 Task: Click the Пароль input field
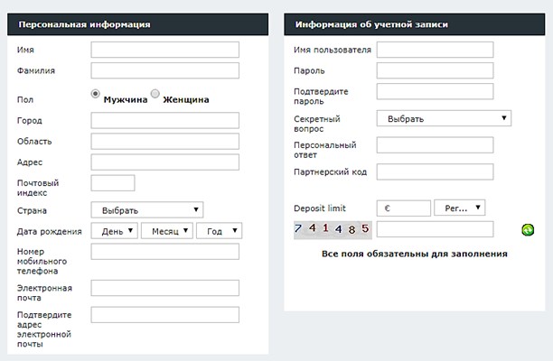[435, 70]
